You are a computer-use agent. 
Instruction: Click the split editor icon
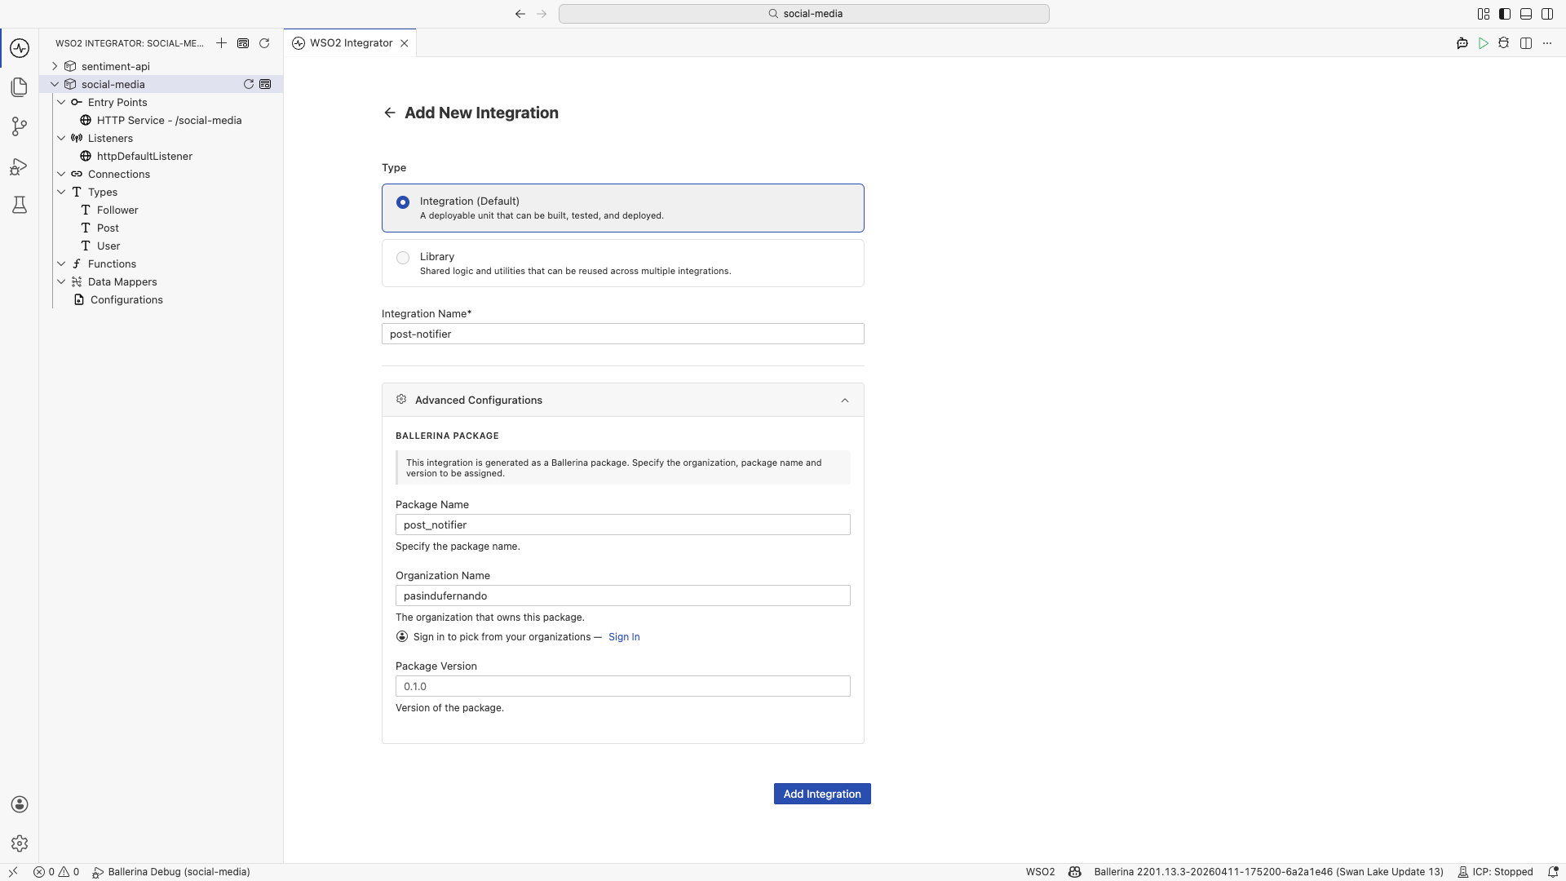click(1526, 43)
